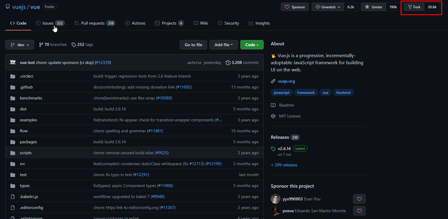448x219 pixels.
Task: Open the 6.2k watchers count
Action: point(351,7)
